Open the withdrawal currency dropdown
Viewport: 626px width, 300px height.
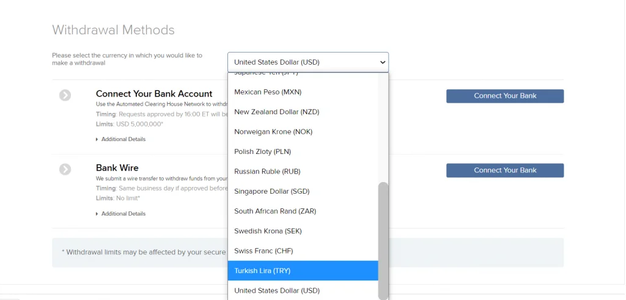click(307, 62)
